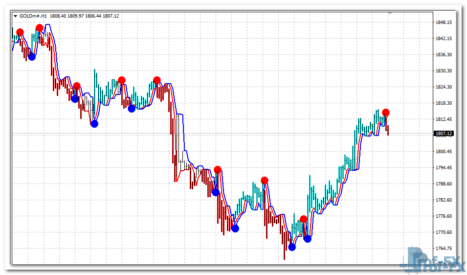Select the 1764.75 price axis label
The image size is (467, 275).
443,249
